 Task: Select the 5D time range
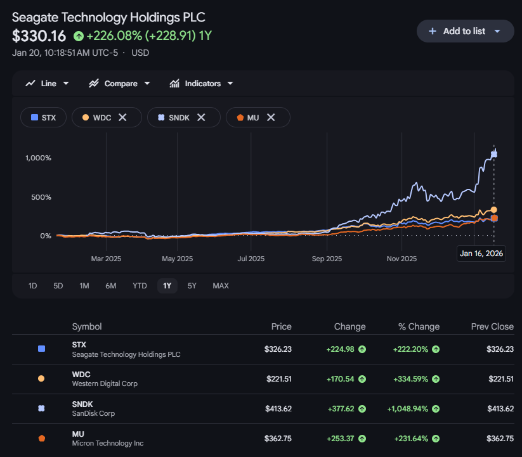coord(58,286)
